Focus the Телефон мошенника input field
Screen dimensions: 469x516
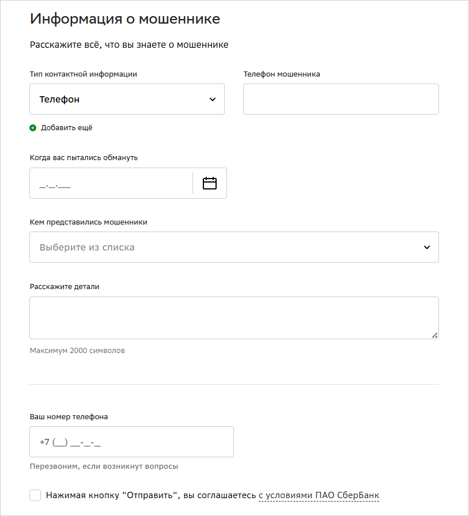341,99
